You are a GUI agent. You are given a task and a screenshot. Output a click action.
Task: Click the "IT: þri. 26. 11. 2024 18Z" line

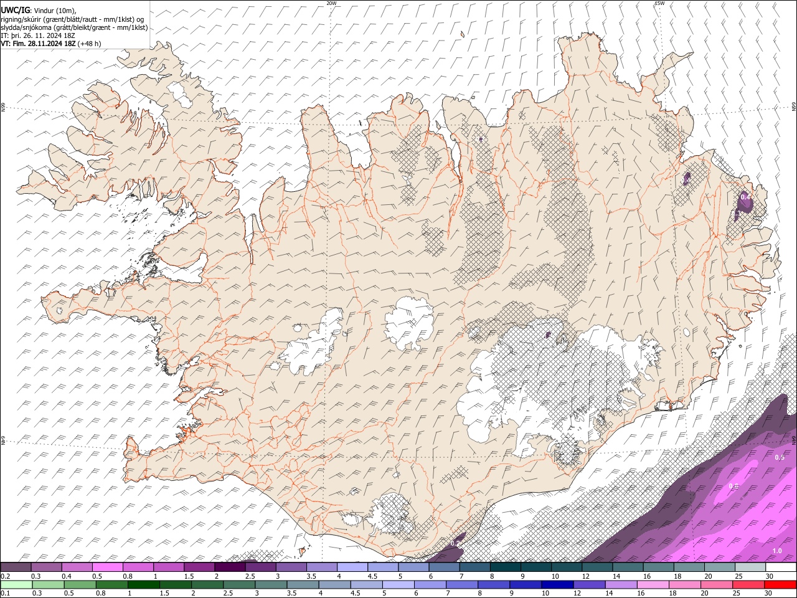(x=38, y=36)
